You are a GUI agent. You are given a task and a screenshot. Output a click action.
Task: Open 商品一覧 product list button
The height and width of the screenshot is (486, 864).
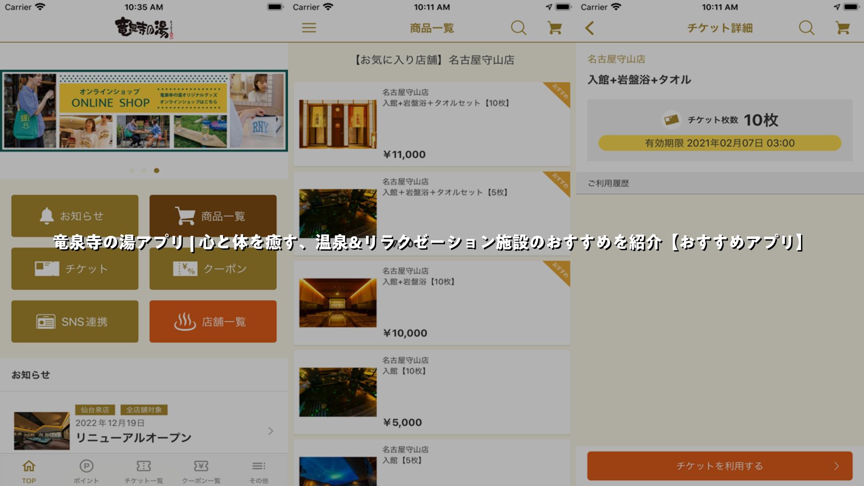coord(213,216)
